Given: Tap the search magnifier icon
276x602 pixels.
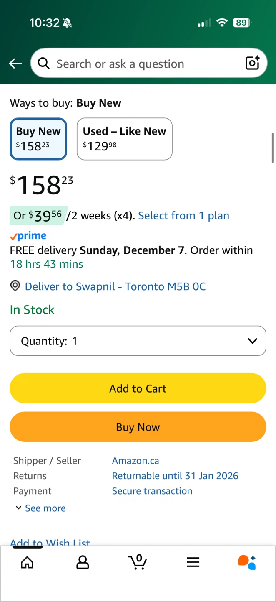Looking at the screenshot, I should [x=43, y=63].
